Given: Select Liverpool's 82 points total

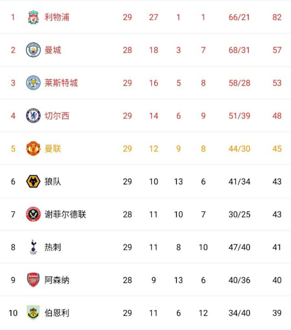Looking at the screenshot, I should point(277,17).
